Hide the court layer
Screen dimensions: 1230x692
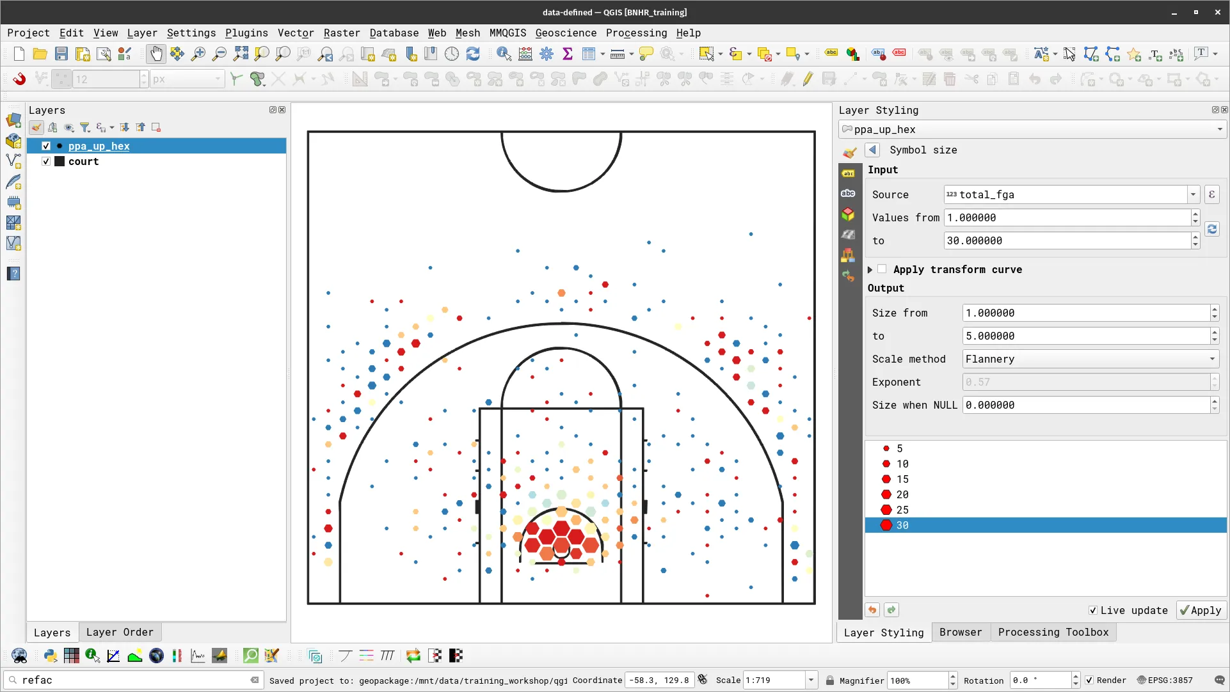45,161
